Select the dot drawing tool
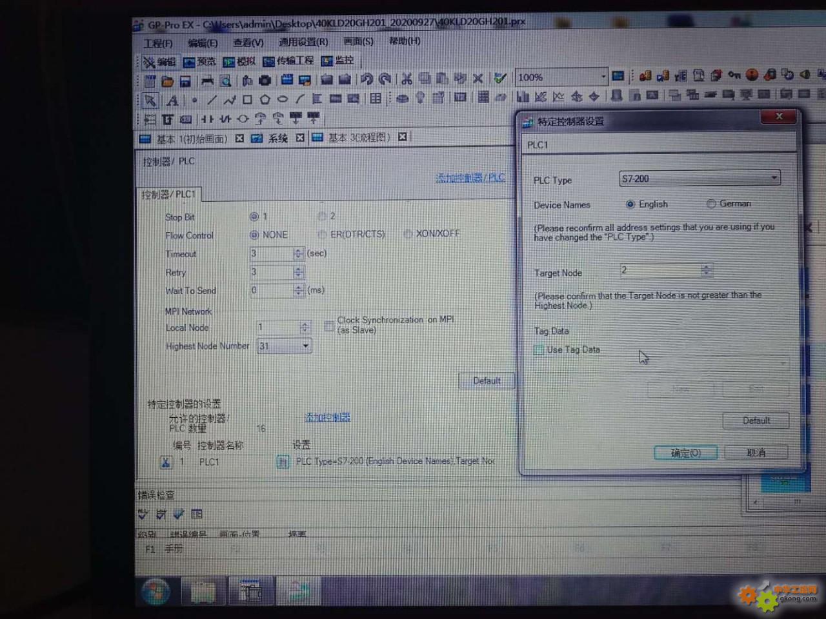 (194, 100)
